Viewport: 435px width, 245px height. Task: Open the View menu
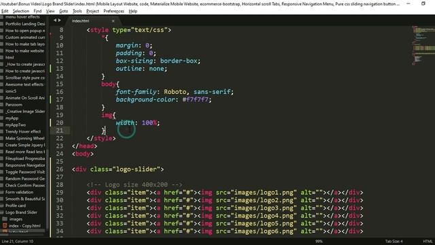pyautogui.click(x=50, y=11)
